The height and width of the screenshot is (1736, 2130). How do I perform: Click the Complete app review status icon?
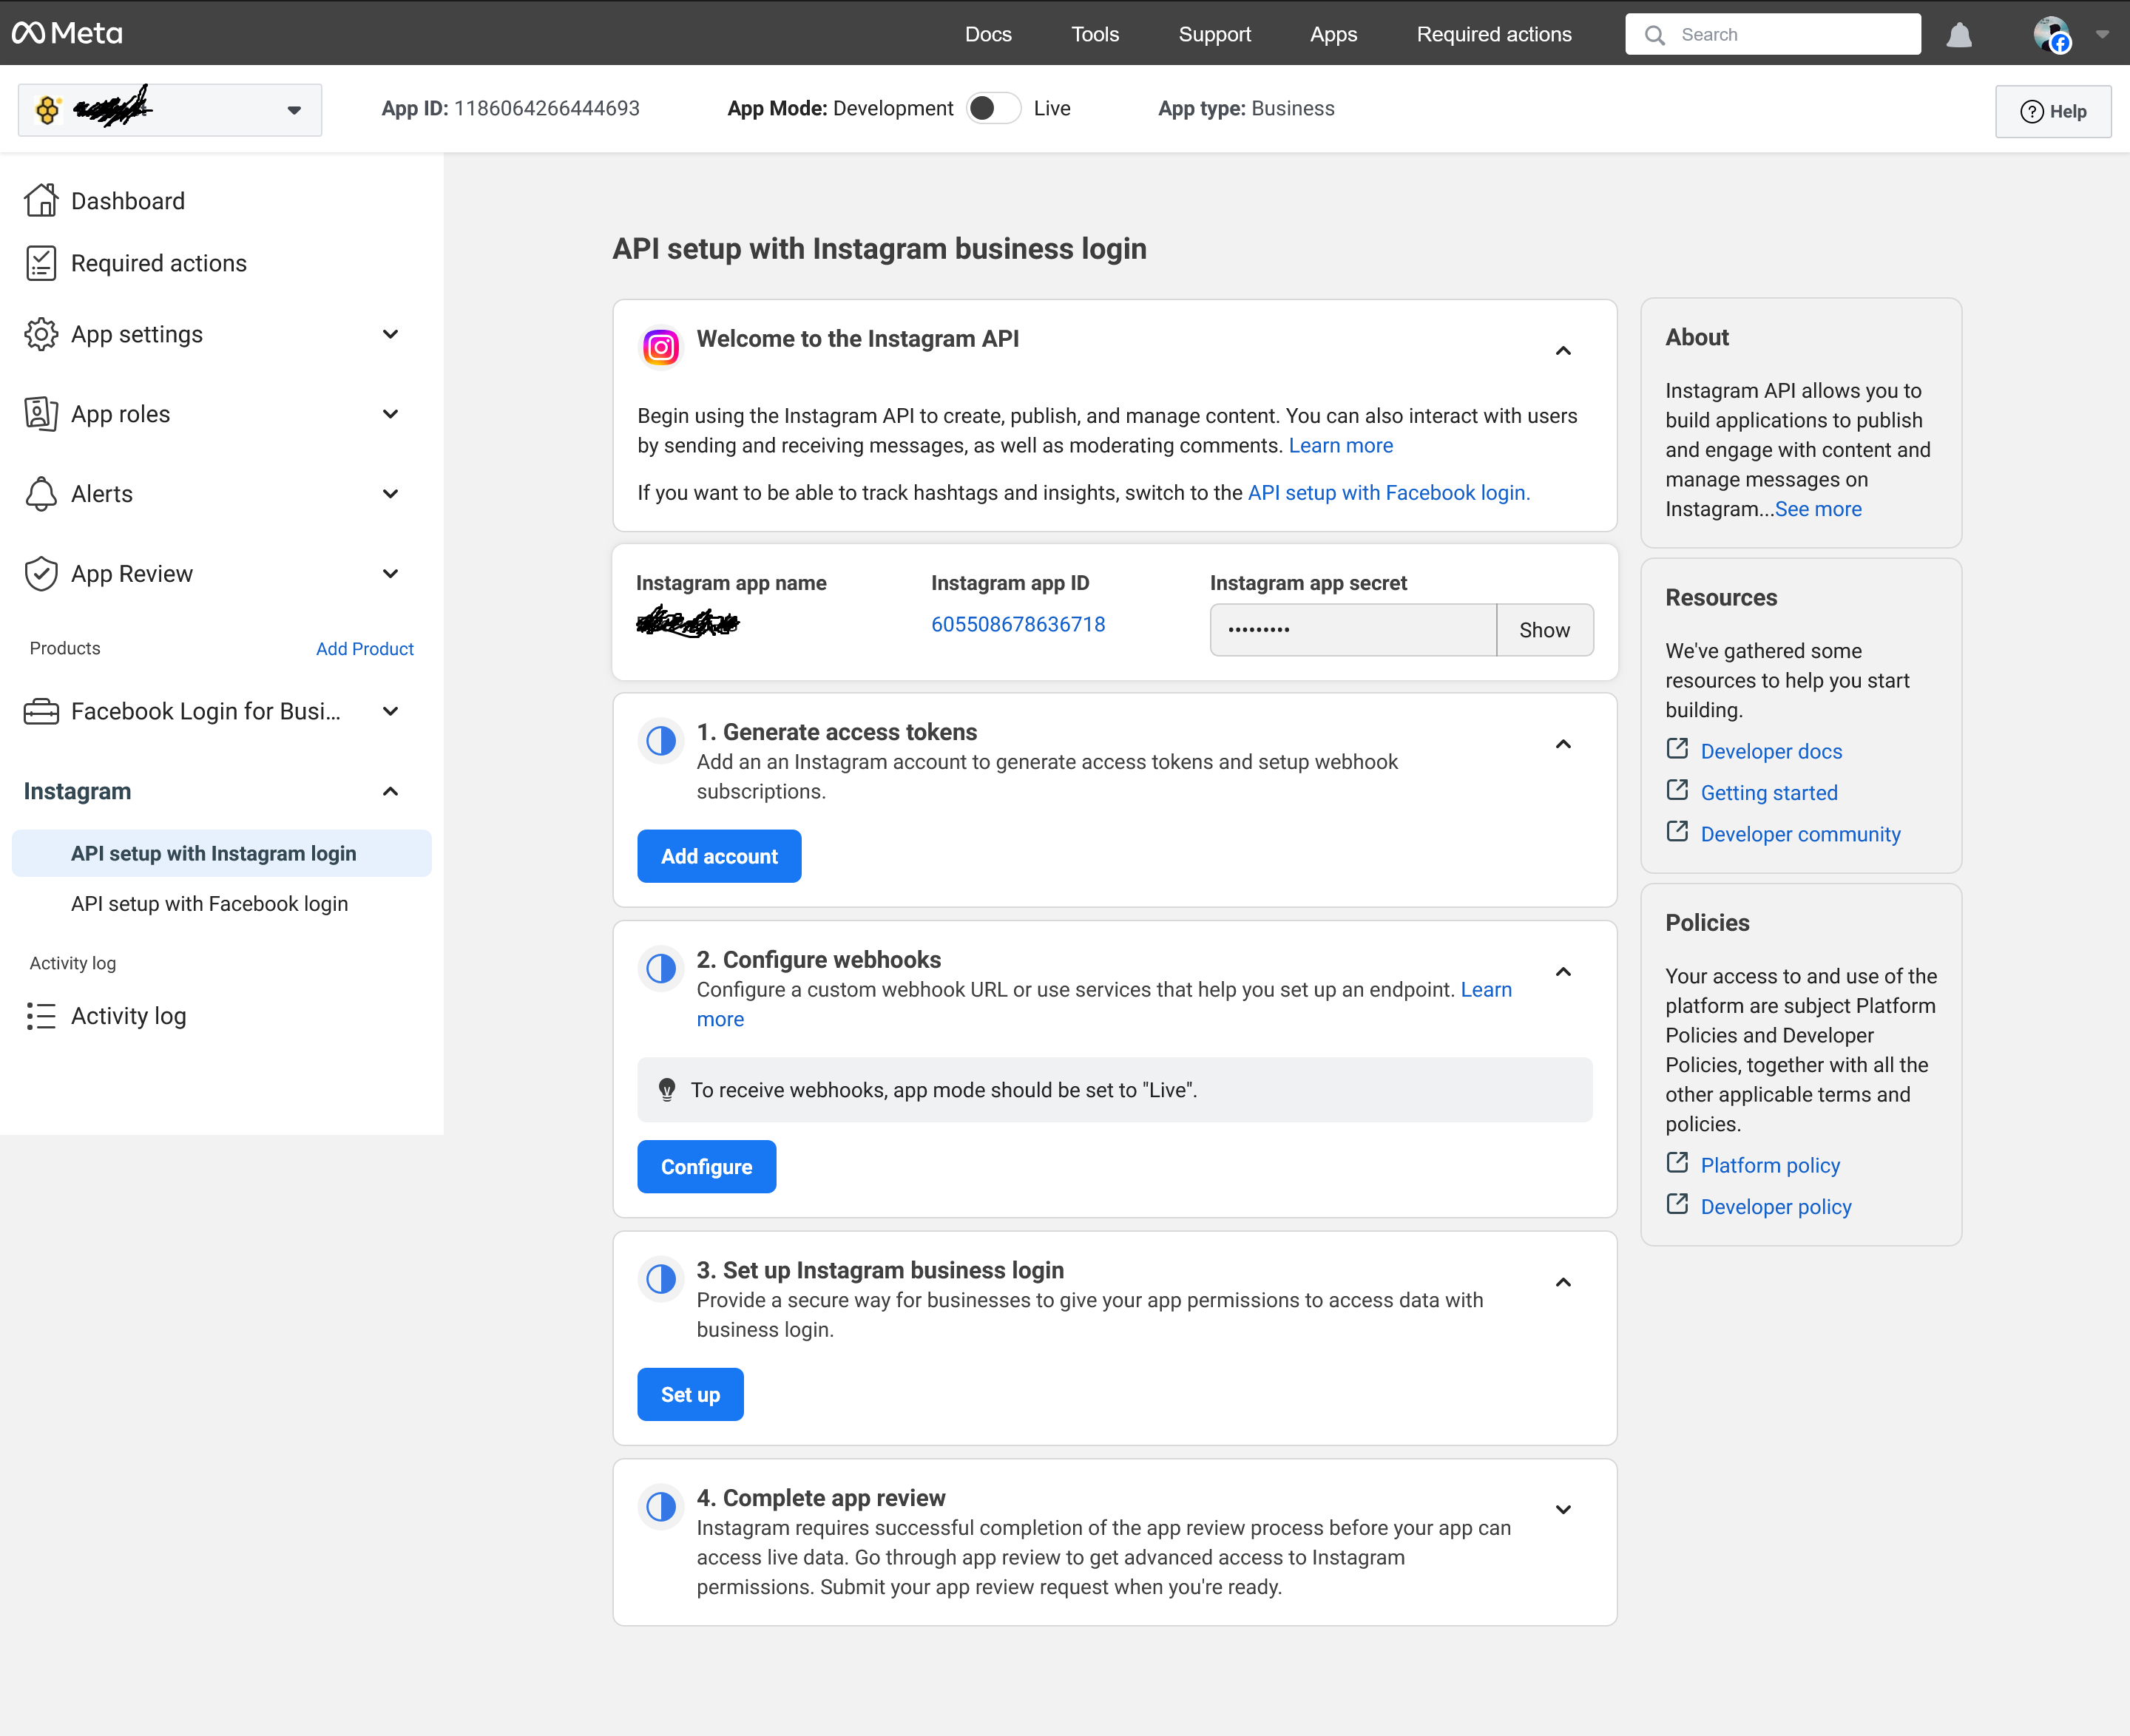coord(660,1507)
